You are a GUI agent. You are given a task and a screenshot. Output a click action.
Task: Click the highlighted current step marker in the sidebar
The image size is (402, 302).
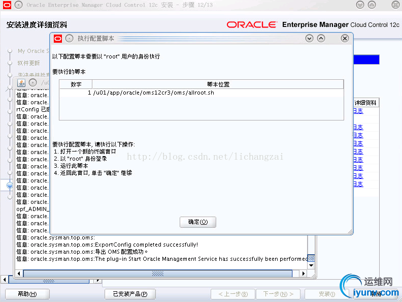click(x=10, y=185)
